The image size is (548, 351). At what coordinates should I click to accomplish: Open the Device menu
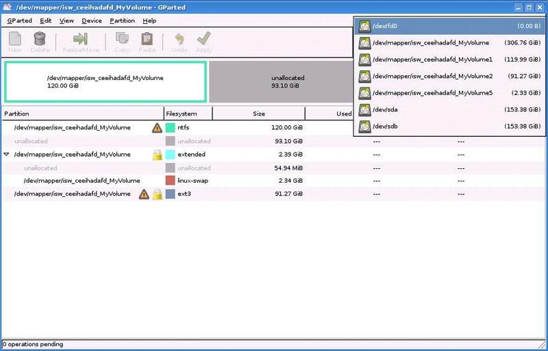92,21
